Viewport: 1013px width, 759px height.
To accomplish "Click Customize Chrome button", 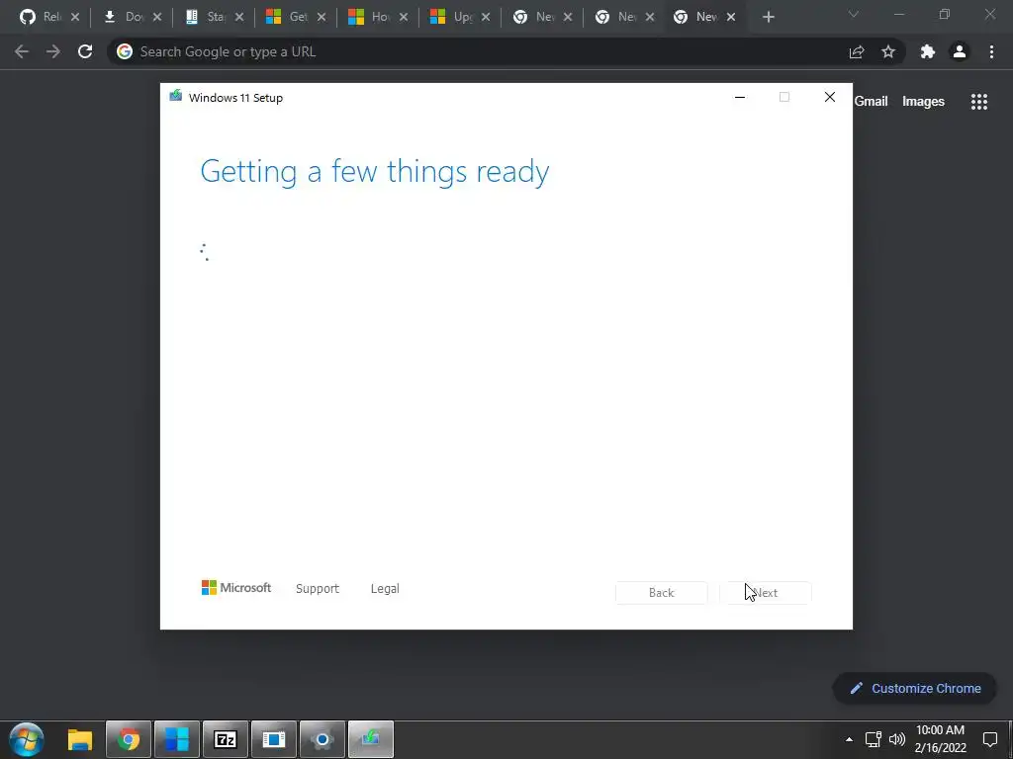I will (x=915, y=688).
